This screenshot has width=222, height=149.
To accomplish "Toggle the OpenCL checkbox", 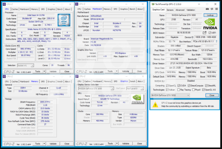I will pos(167,86).
